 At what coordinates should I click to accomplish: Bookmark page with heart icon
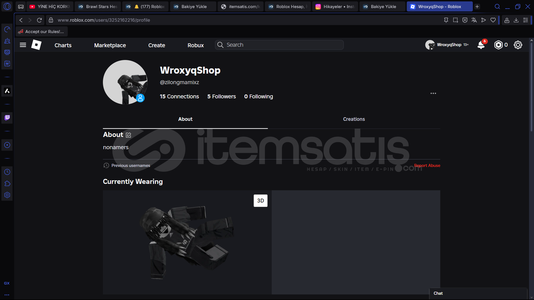click(x=493, y=20)
